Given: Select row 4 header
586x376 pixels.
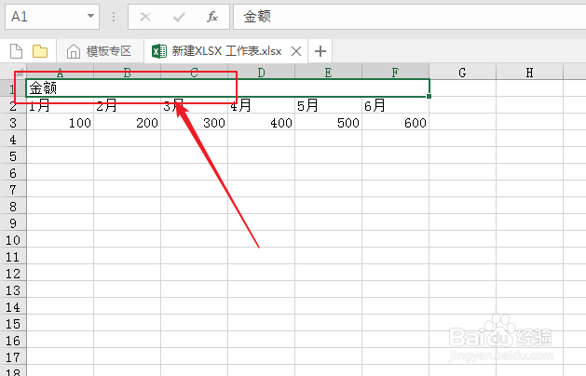Looking at the screenshot, I should pyautogui.click(x=13, y=140).
